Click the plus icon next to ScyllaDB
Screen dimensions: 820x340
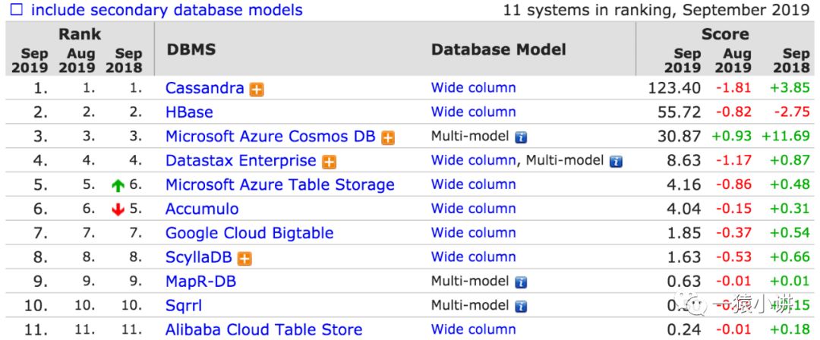[x=244, y=258]
